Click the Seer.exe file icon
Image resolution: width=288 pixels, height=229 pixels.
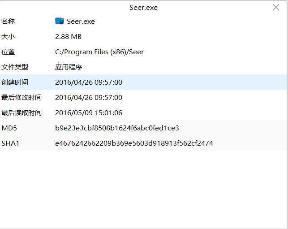[x=60, y=21]
